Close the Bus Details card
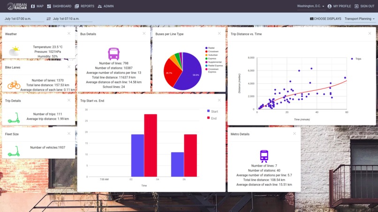This screenshot has height=212, width=378. coord(144,34)
